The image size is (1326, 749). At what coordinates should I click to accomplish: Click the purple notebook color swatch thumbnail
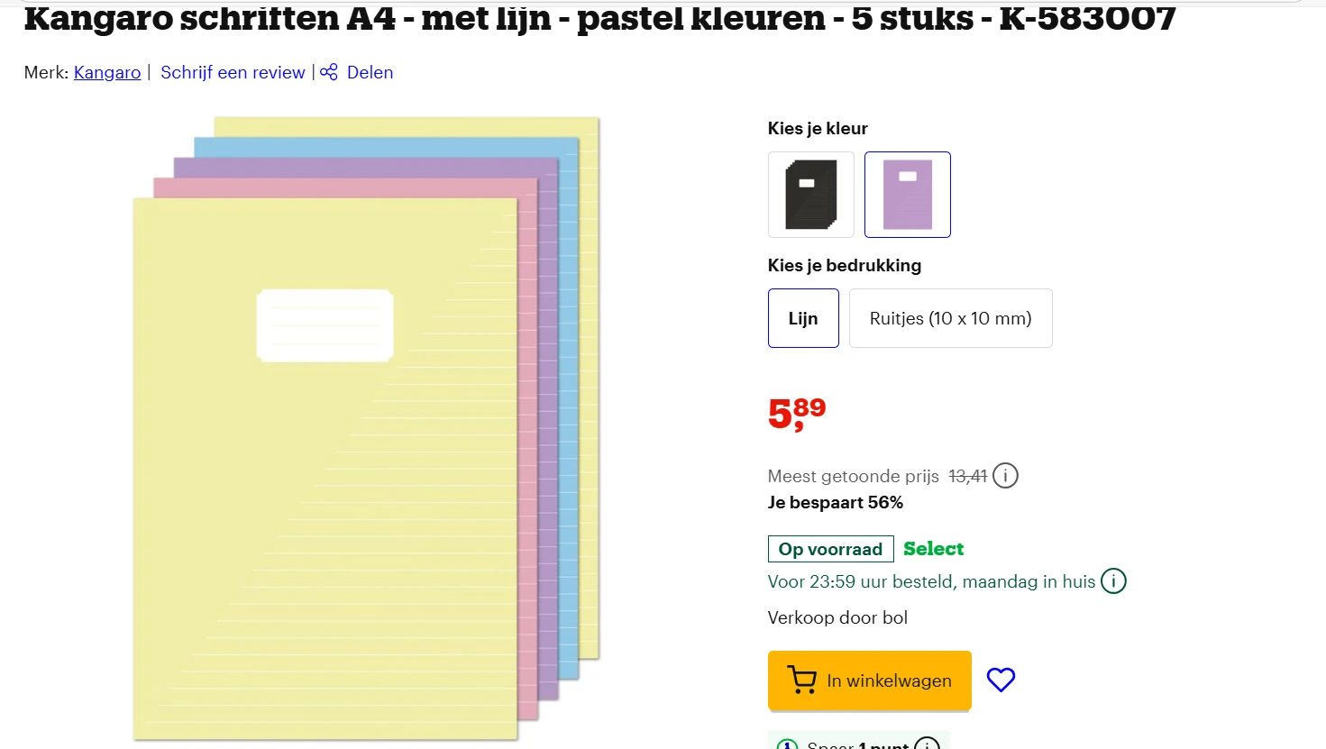pyautogui.click(x=907, y=195)
